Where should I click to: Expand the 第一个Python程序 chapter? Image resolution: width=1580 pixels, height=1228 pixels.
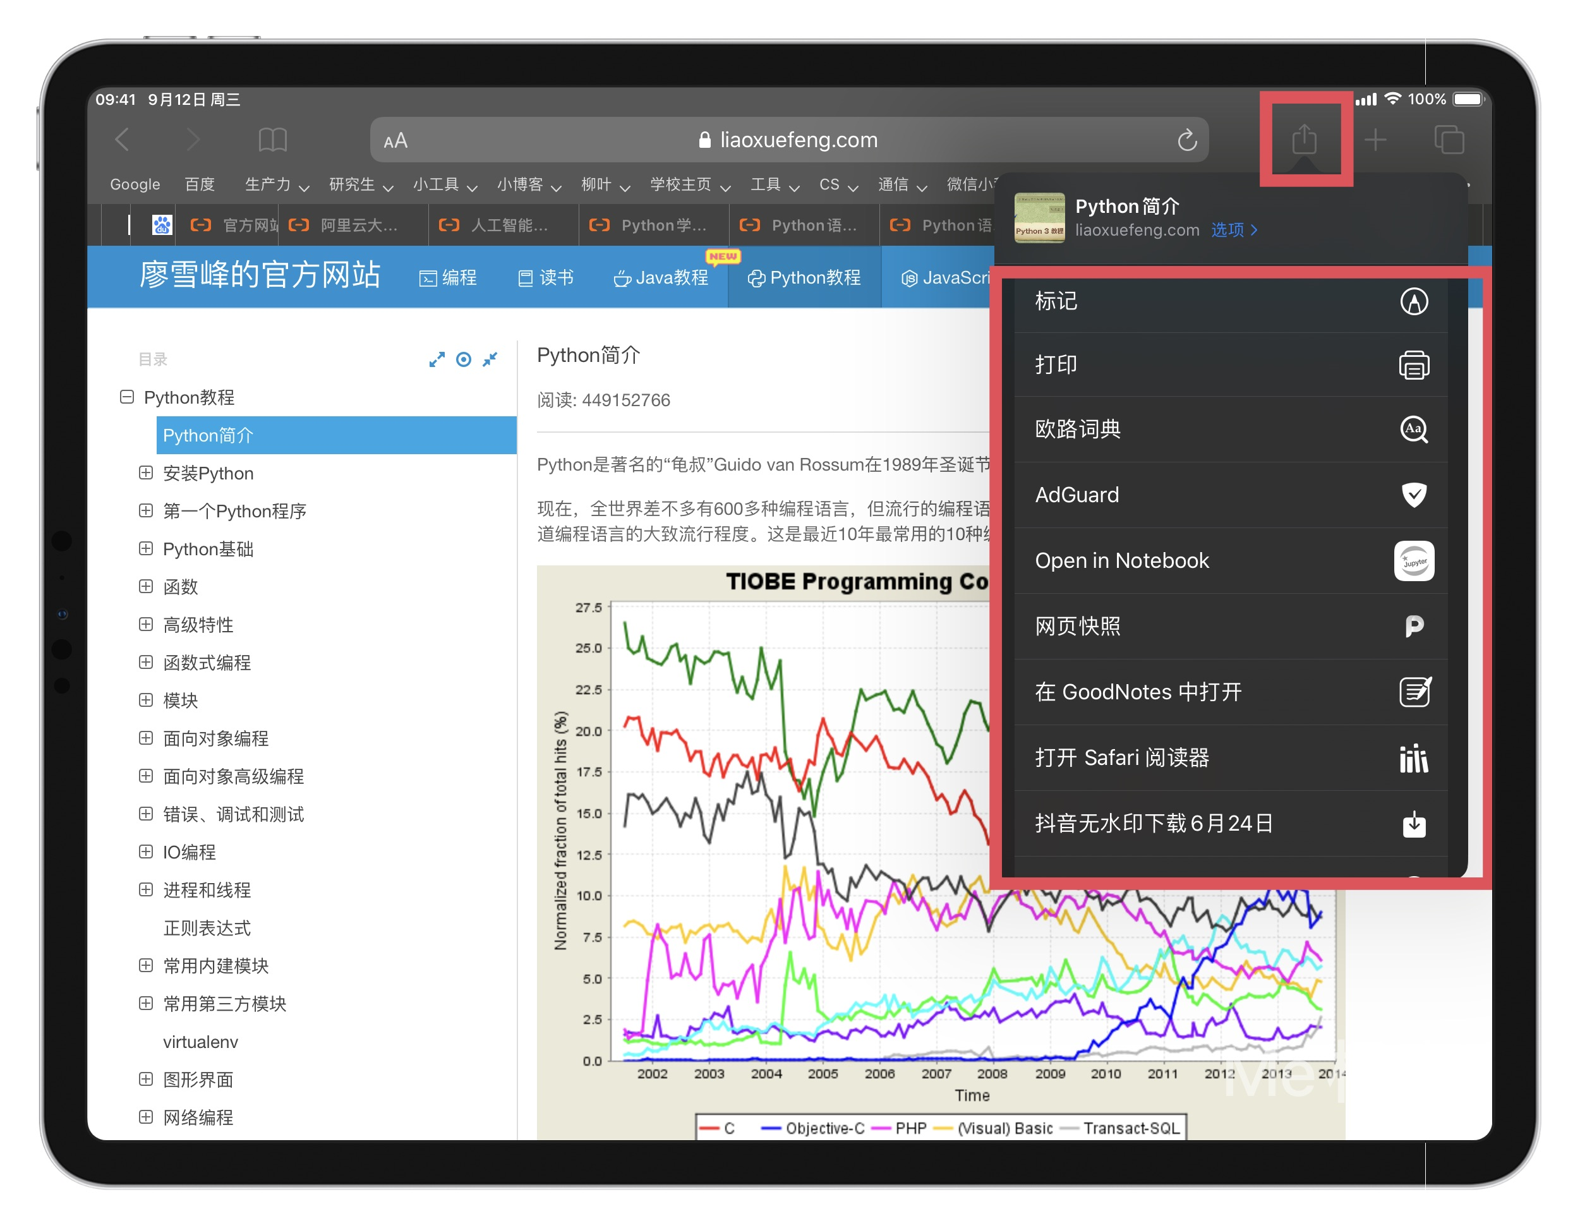145,510
